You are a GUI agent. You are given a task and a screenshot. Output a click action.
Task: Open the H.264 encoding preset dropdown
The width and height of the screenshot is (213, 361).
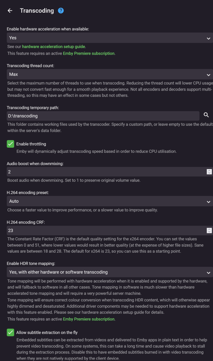[x=109, y=201]
